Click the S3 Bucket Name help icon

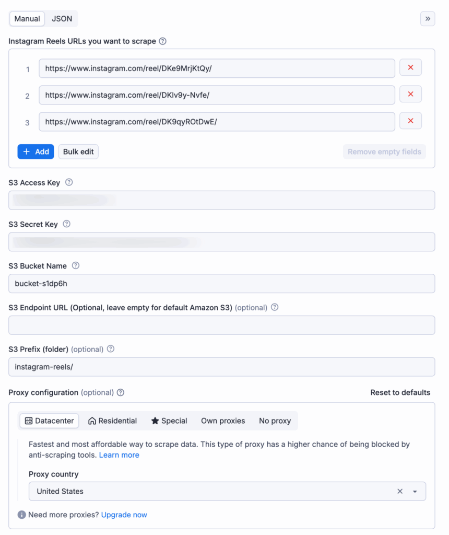pyautogui.click(x=76, y=265)
